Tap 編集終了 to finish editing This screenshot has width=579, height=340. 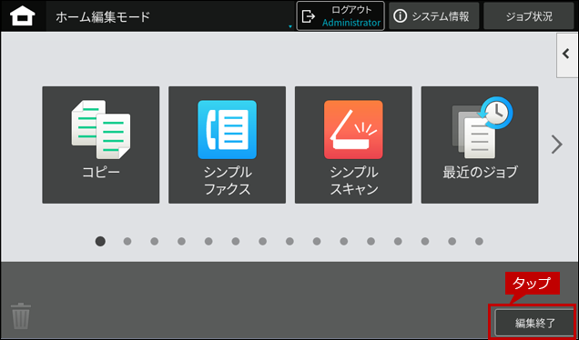click(534, 323)
